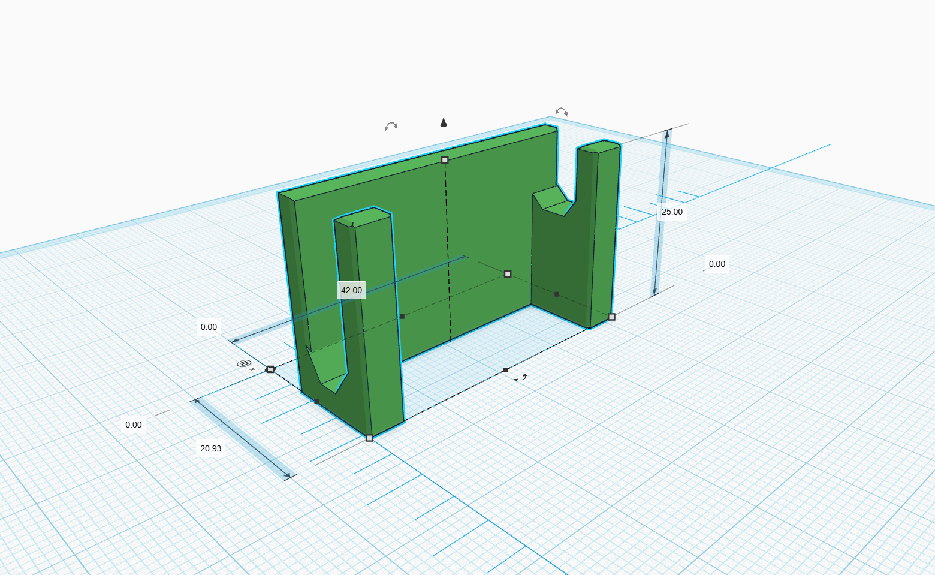The height and width of the screenshot is (575, 935).
Task: Click the black midpoint handle seen through the left post
Action: pyautogui.click(x=402, y=317)
